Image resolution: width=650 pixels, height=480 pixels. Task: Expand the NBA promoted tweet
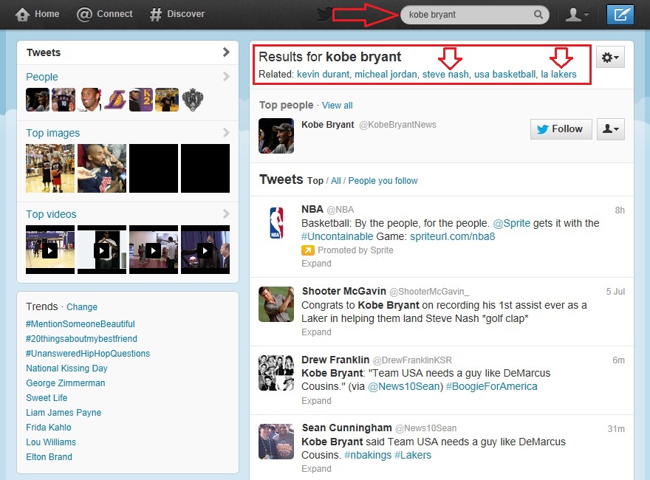pos(316,264)
